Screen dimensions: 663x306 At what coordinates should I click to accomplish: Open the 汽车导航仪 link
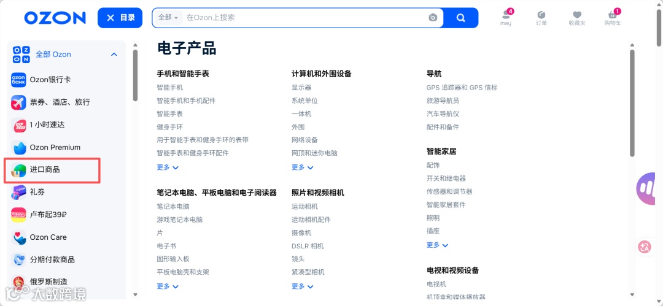(443, 113)
